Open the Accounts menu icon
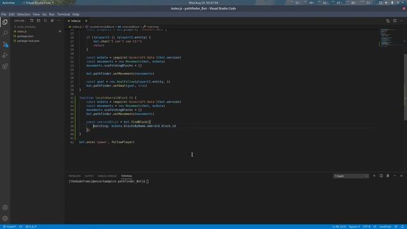 coord(5,207)
